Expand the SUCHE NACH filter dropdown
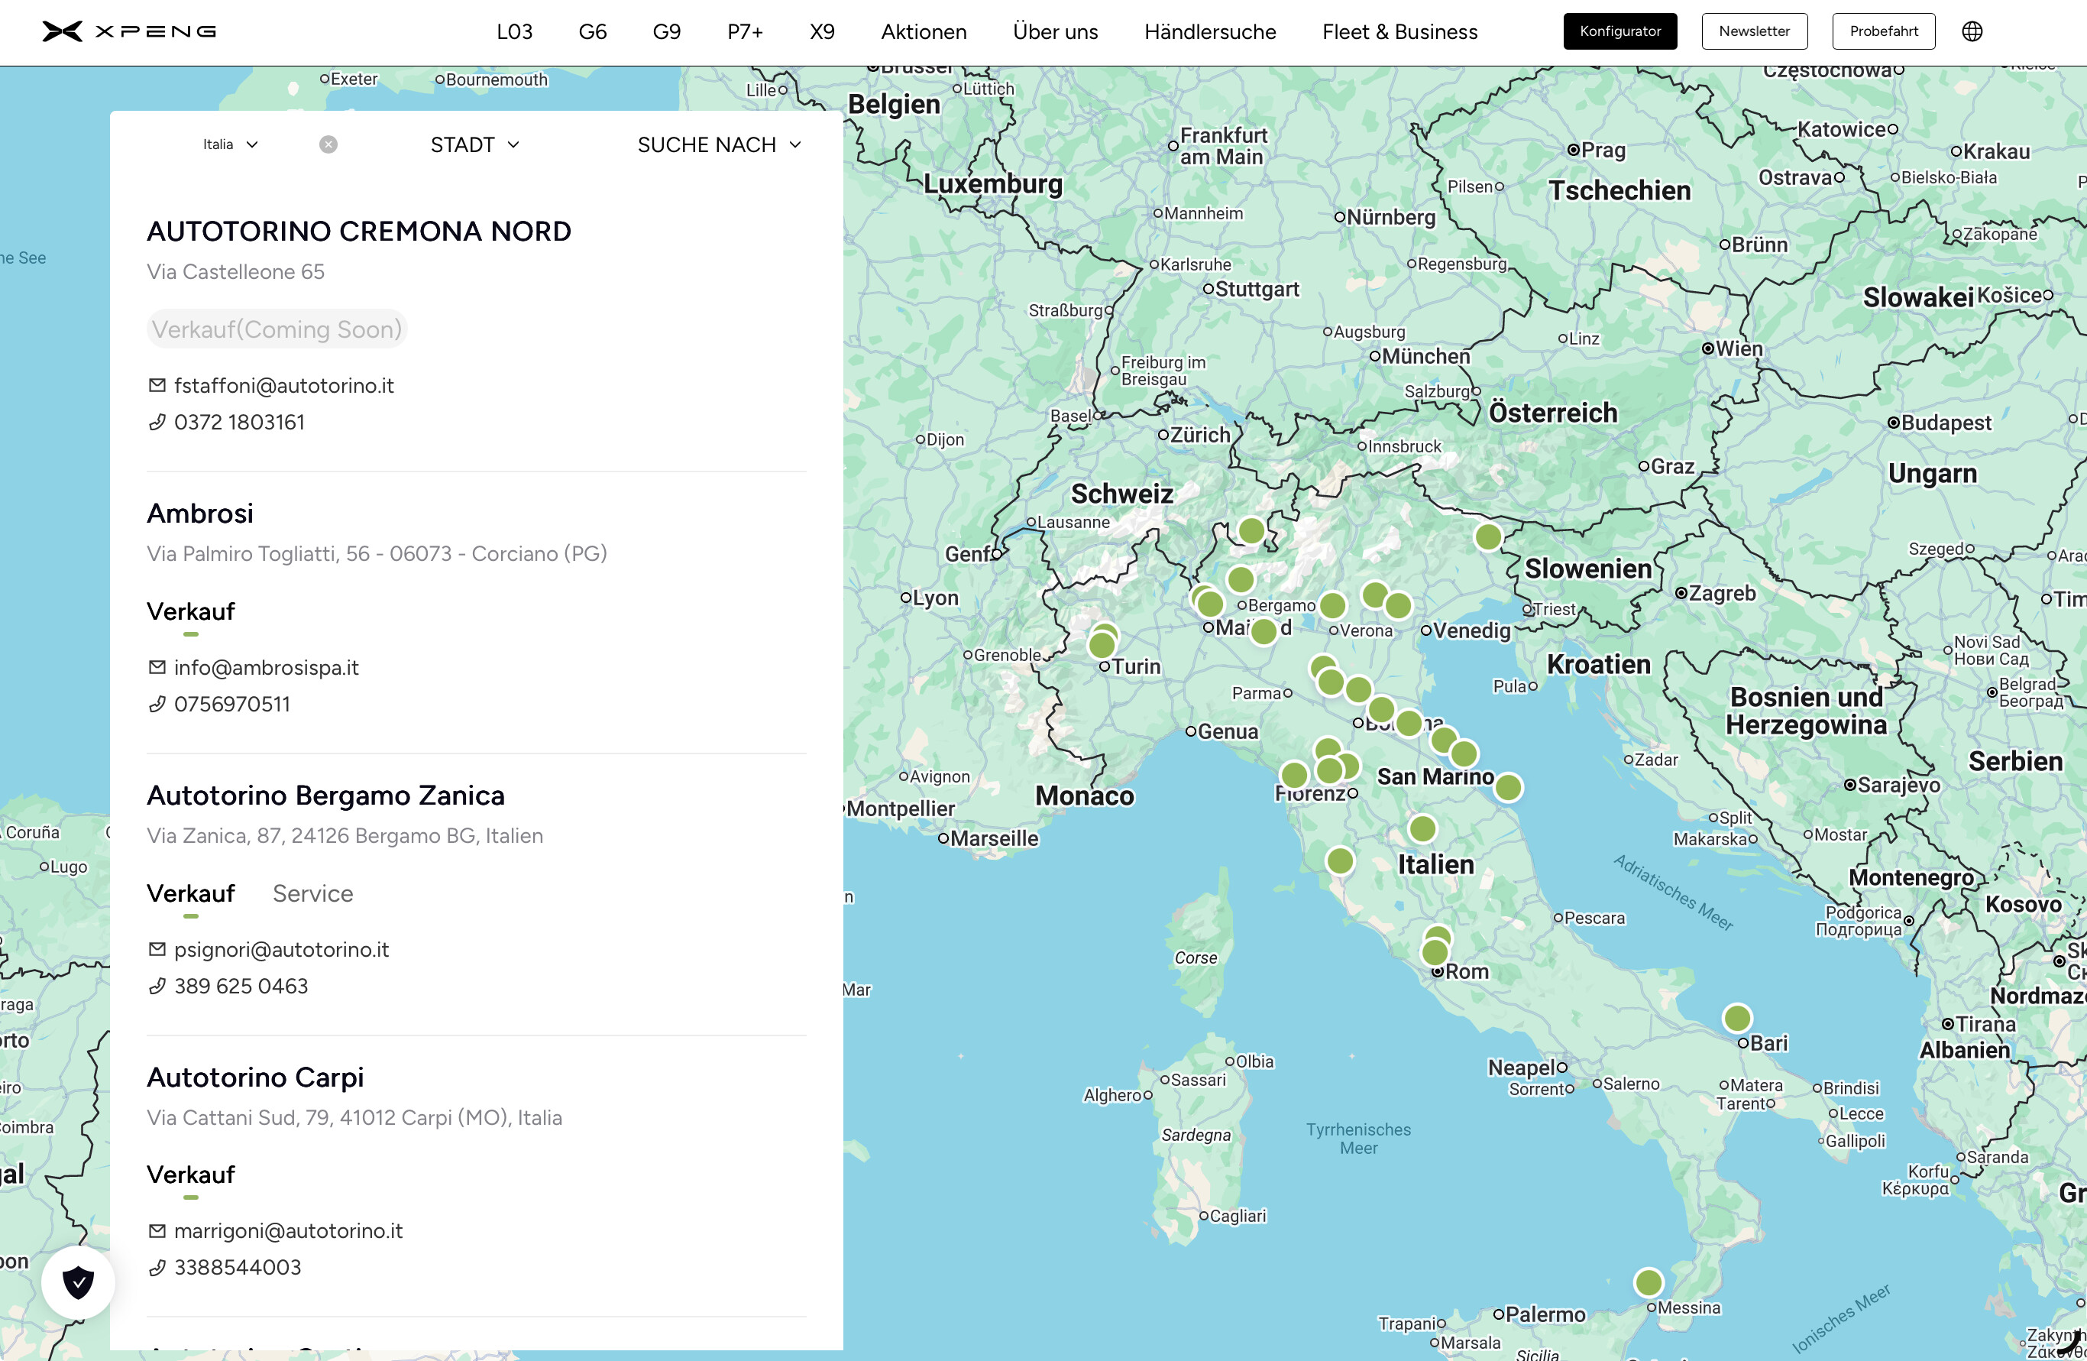Image resolution: width=2087 pixels, height=1361 pixels. click(719, 144)
